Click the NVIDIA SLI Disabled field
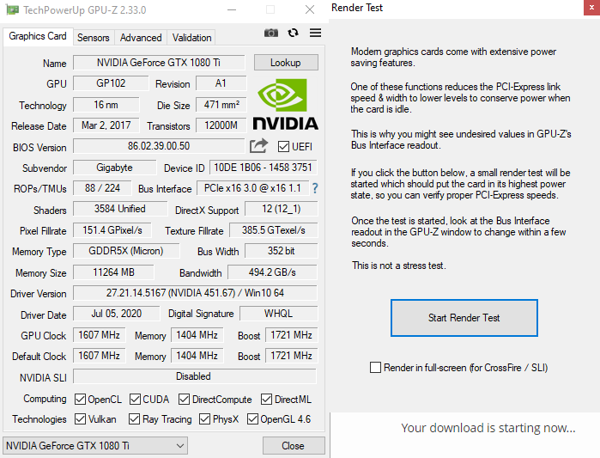 tap(194, 376)
